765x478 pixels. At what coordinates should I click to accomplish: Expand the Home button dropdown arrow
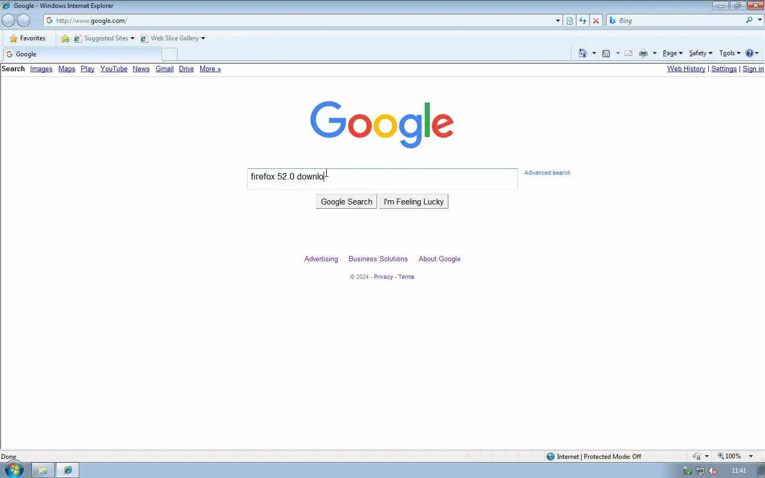594,53
